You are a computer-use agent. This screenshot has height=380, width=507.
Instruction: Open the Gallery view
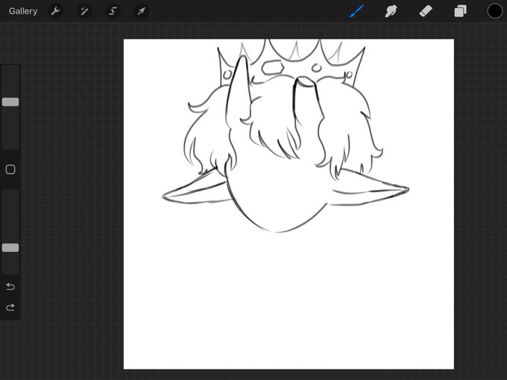pyautogui.click(x=23, y=11)
